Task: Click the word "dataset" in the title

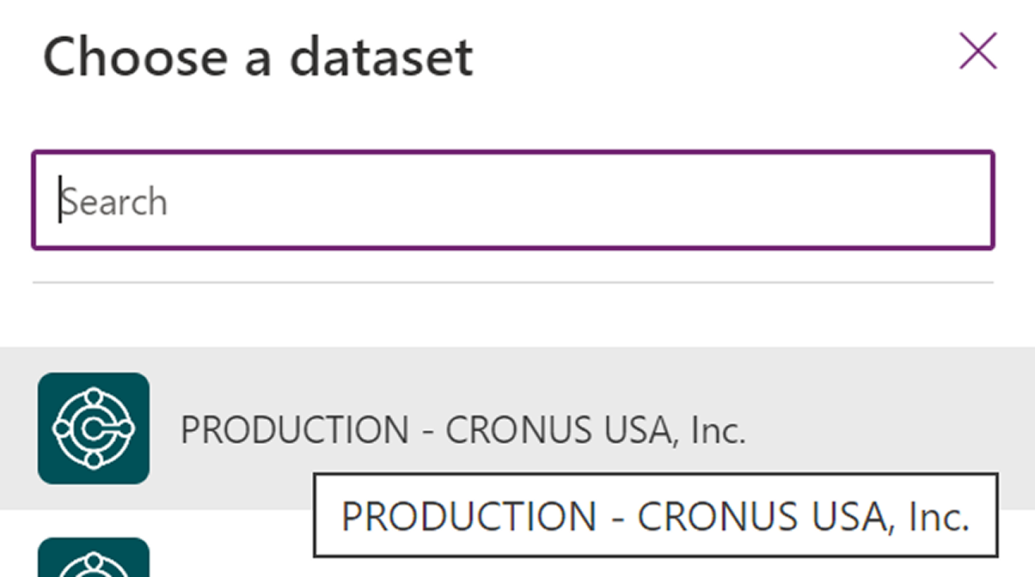Action: (x=381, y=57)
